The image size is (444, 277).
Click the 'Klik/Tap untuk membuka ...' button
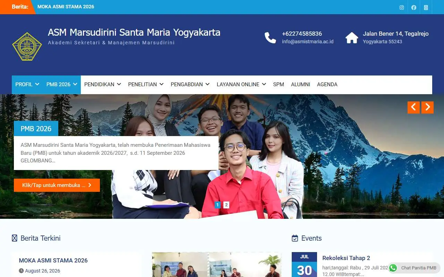pyautogui.click(x=57, y=185)
